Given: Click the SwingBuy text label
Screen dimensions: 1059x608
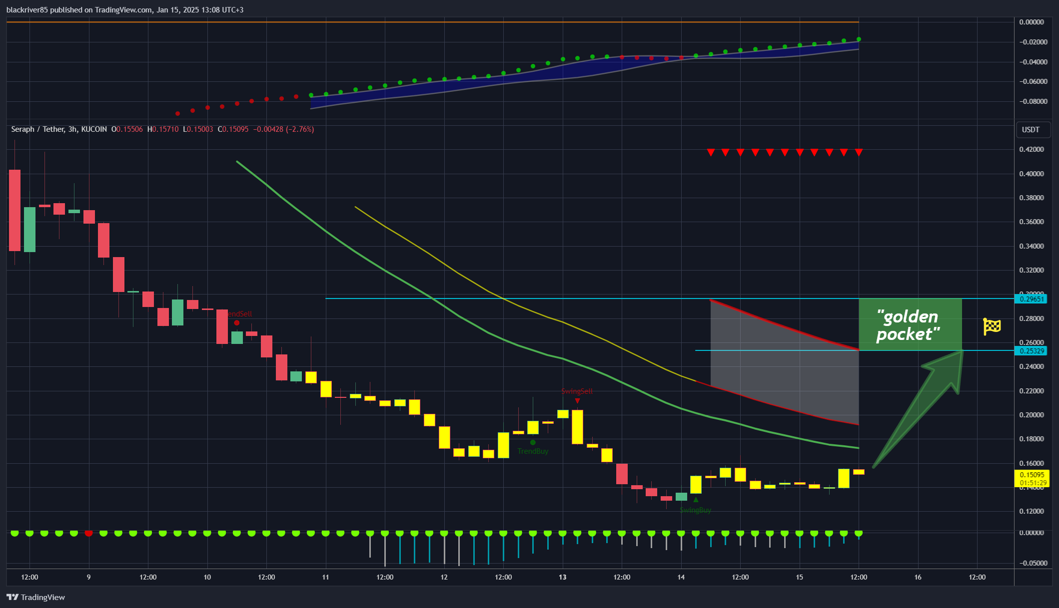Looking at the screenshot, I should click(696, 510).
